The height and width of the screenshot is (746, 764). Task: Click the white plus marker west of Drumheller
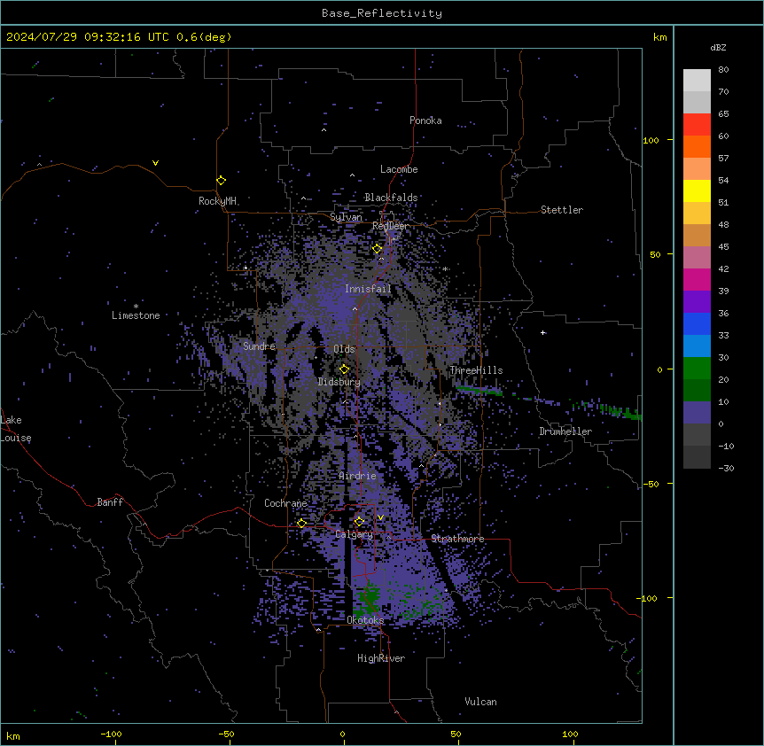[542, 332]
